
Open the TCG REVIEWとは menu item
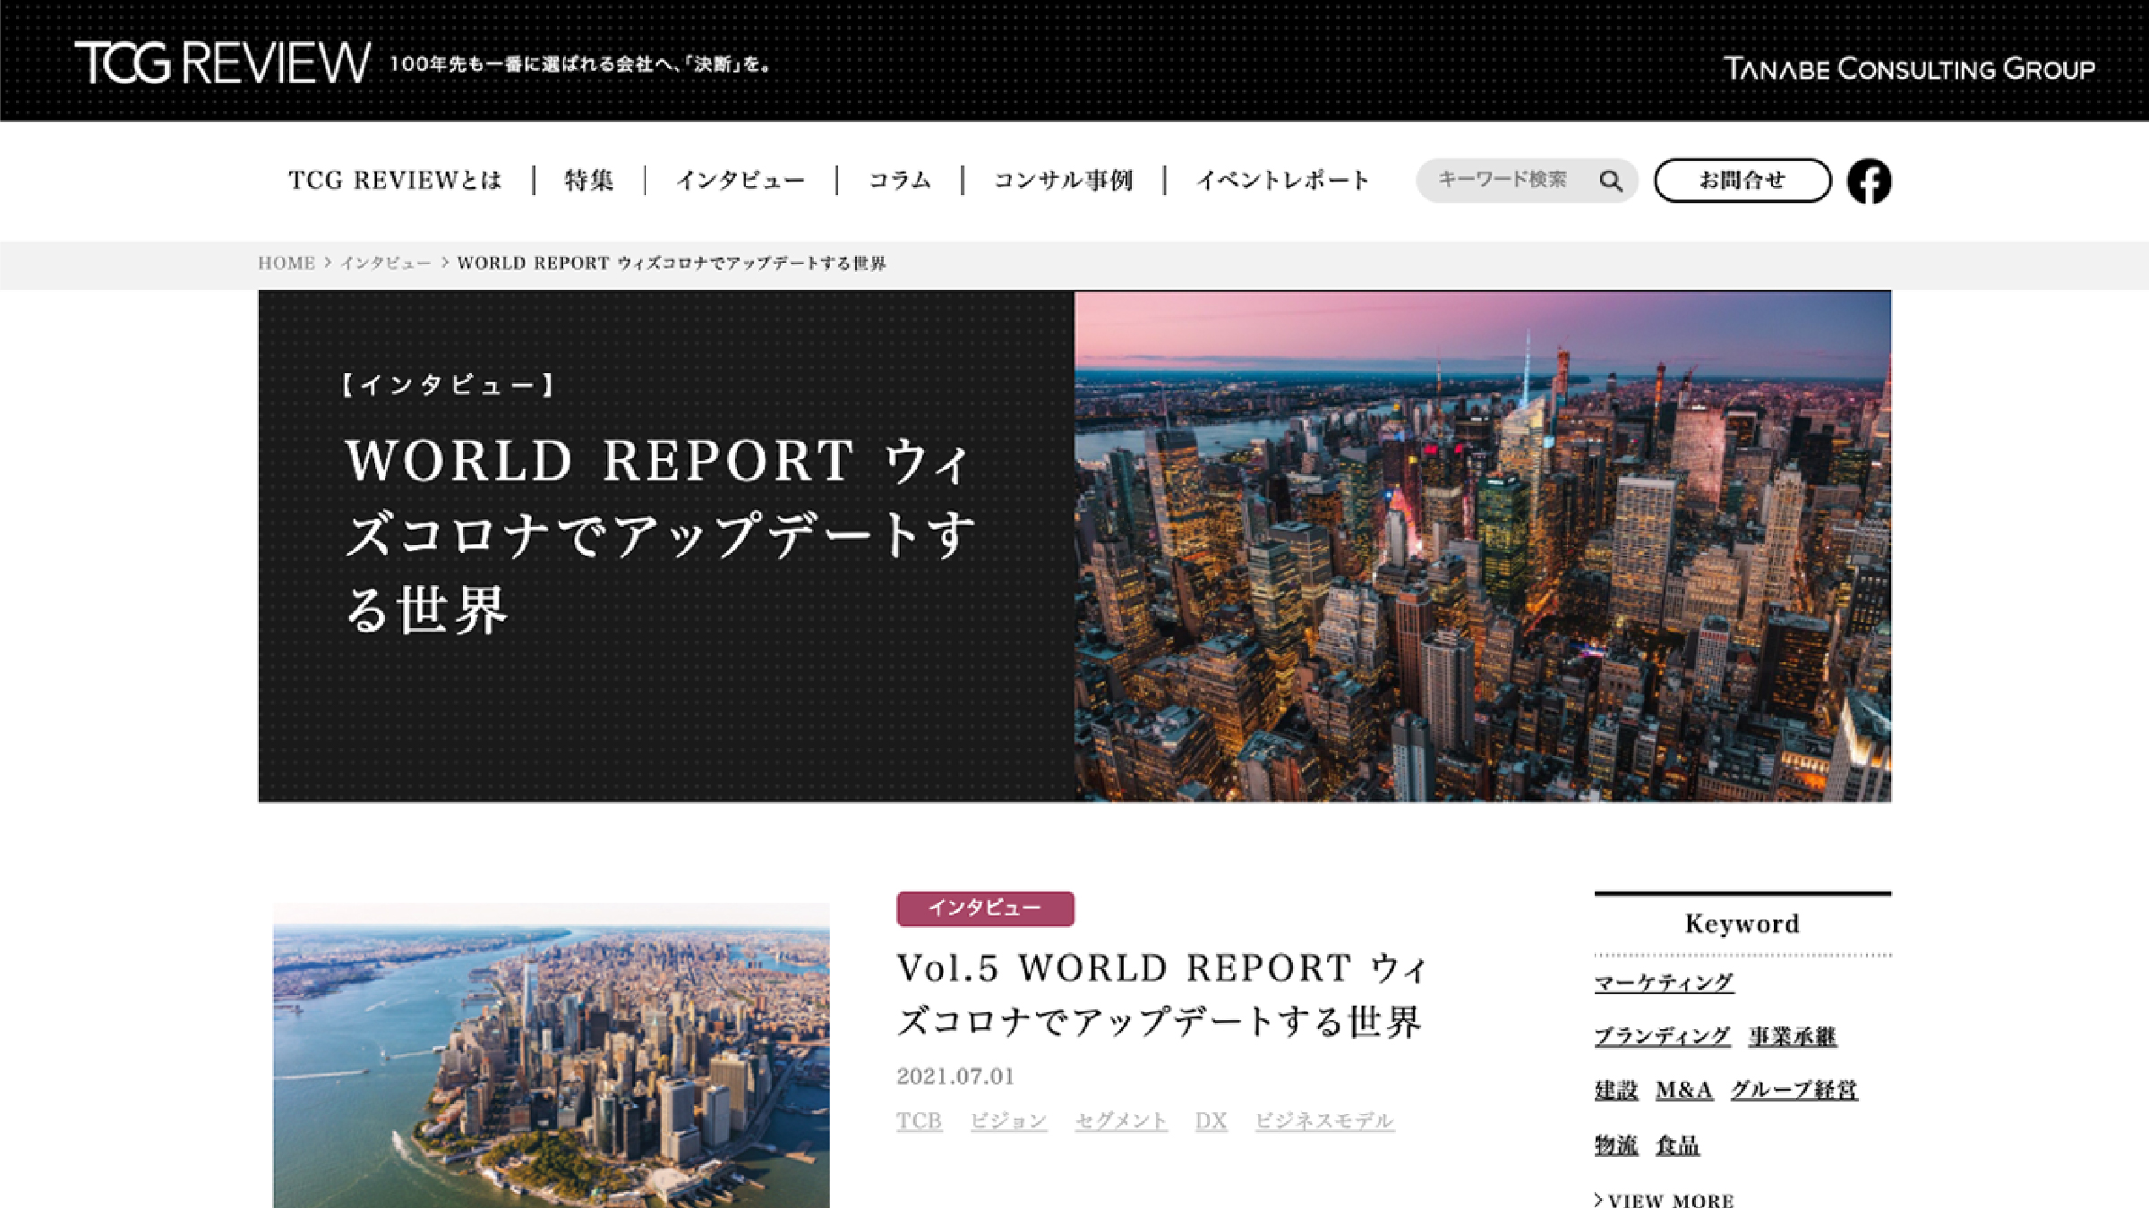pos(395,181)
